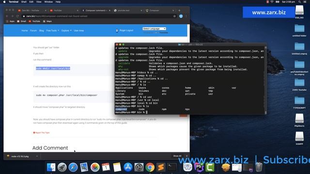Open View menu in menu bar
This screenshot has width=310, height=174.
(39, 2)
